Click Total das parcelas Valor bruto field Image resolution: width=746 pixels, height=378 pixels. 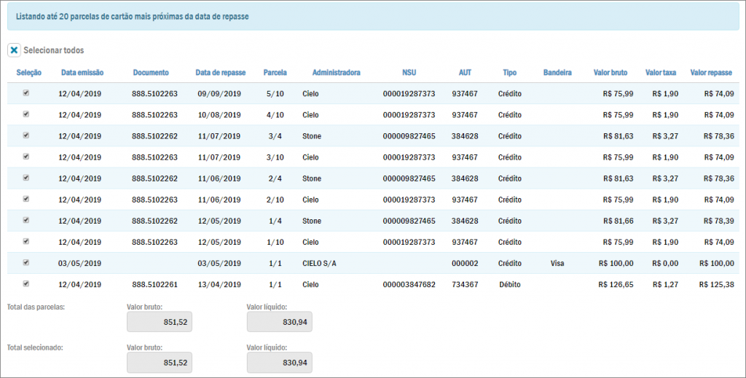coord(160,323)
